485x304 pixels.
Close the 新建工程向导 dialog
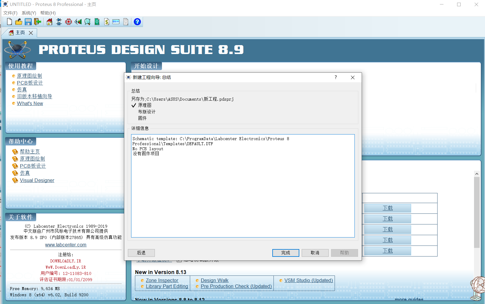coord(353,77)
